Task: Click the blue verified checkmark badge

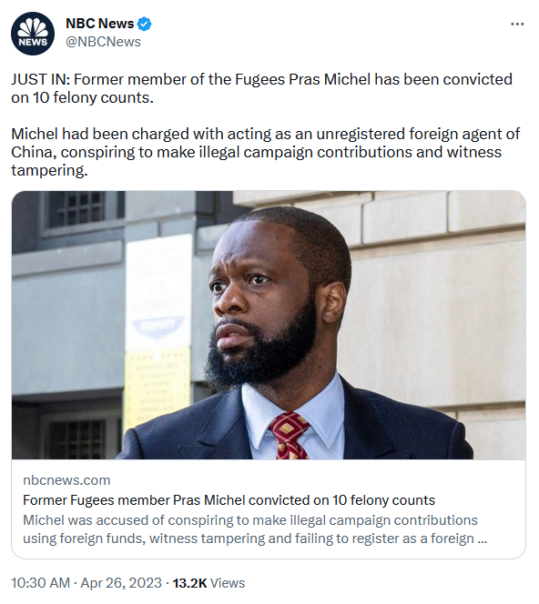Action: click(145, 24)
